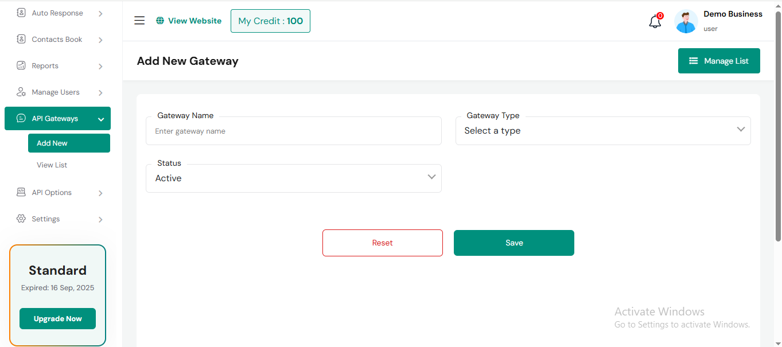Click the globe icon beside View Website
Screen dimensions: 782x347
pyautogui.click(x=160, y=21)
